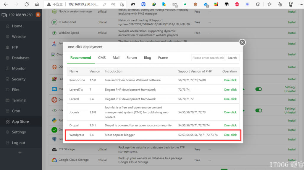This screenshot has height=170, width=304.
Task: Click the Wordpress name cell
Action: point(77,135)
